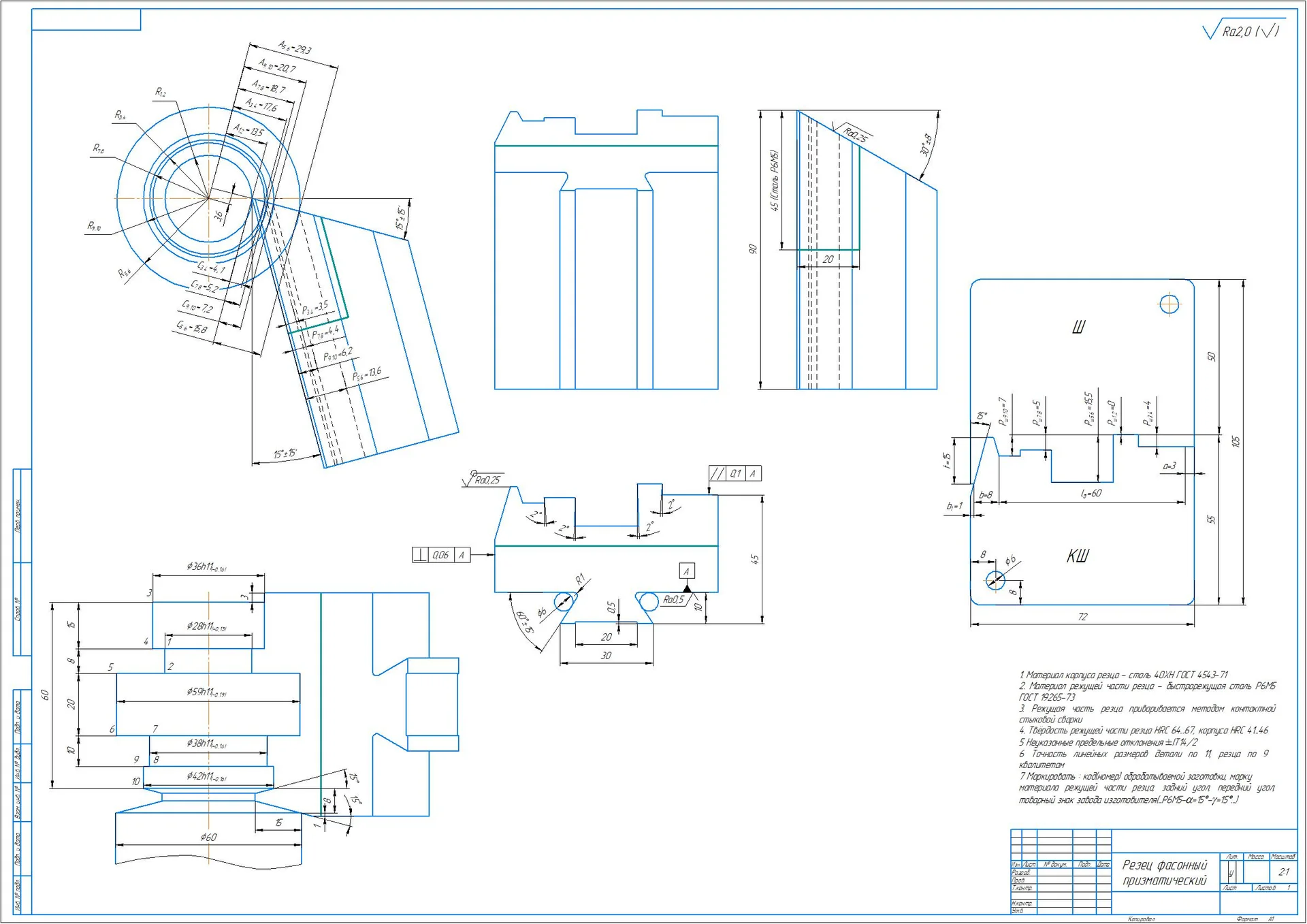Click the perpendicularity tolerance frame 0,06 A

point(442,555)
